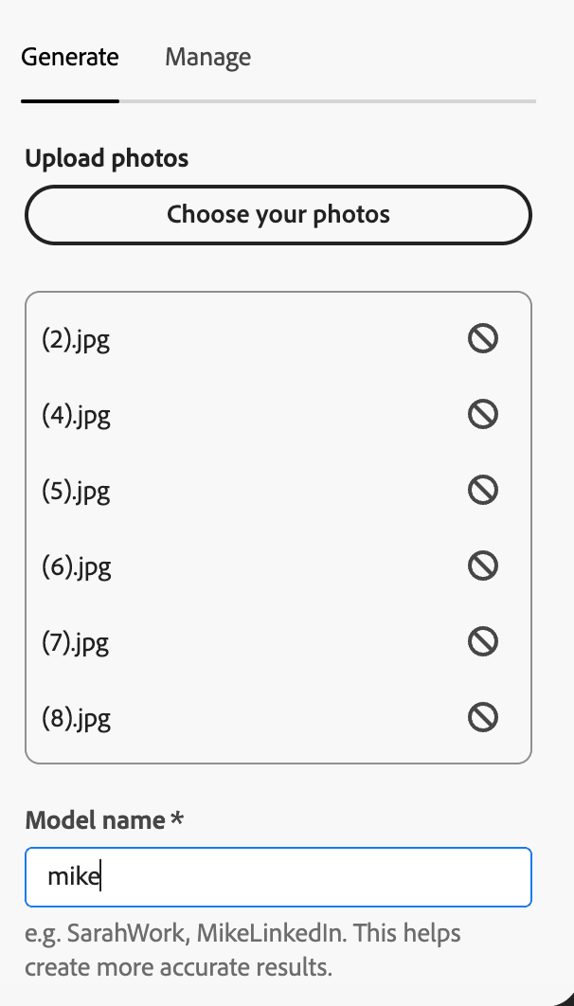Click the remove icon beside (2).jpg

[482, 338]
